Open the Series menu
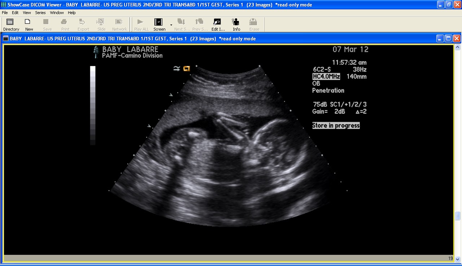462x266 pixels. tap(40, 12)
